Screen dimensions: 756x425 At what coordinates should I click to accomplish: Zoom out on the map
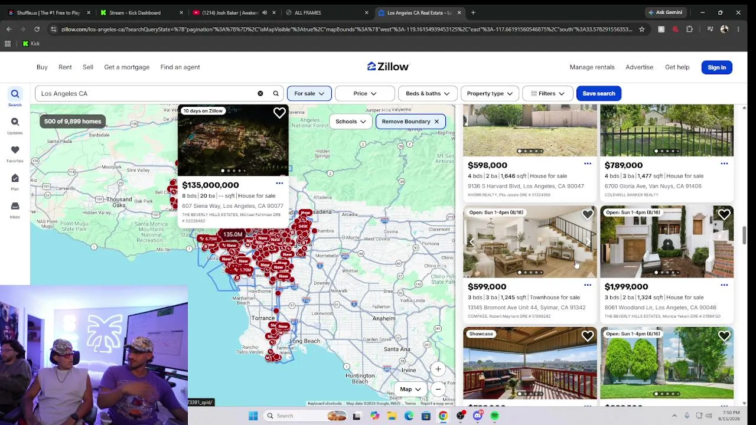(x=438, y=389)
